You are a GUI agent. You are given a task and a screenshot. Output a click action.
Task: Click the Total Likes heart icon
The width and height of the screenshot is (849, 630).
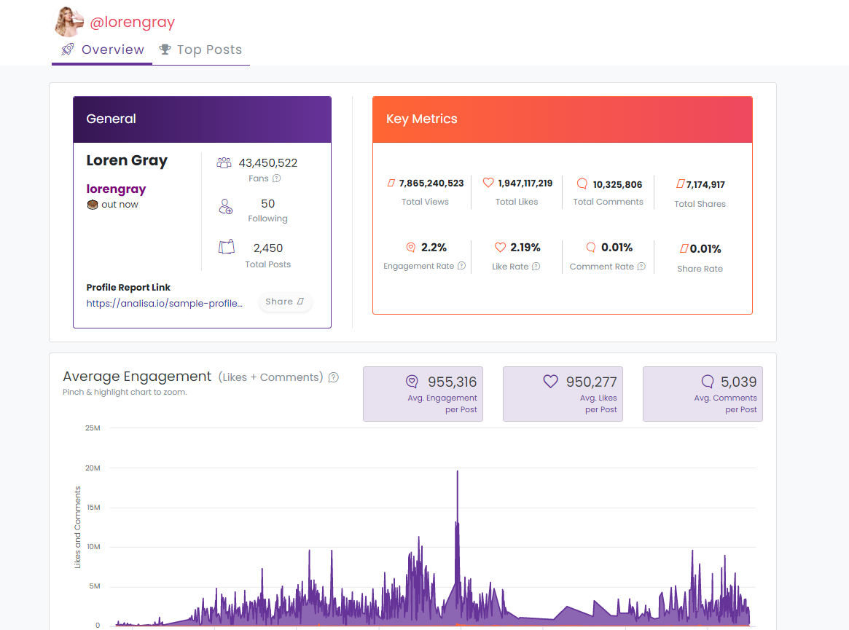[488, 183]
